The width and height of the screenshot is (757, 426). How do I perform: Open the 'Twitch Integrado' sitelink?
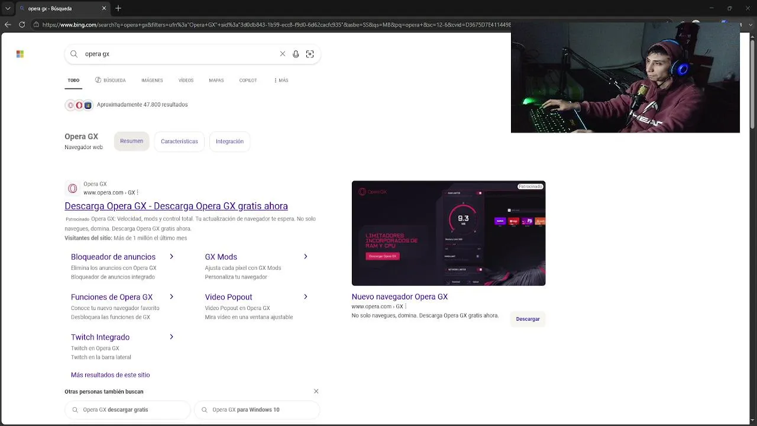point(100,337)
